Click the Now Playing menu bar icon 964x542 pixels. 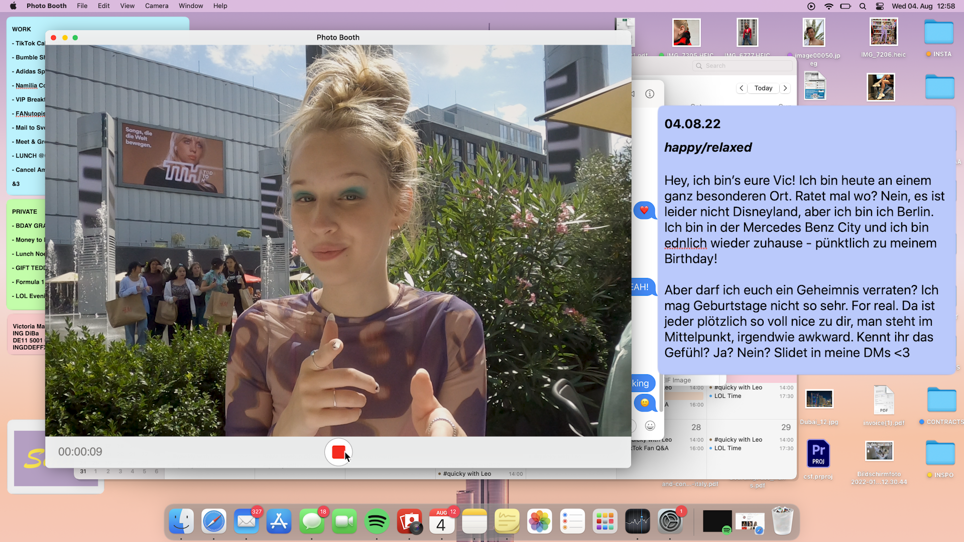[811, 6]
